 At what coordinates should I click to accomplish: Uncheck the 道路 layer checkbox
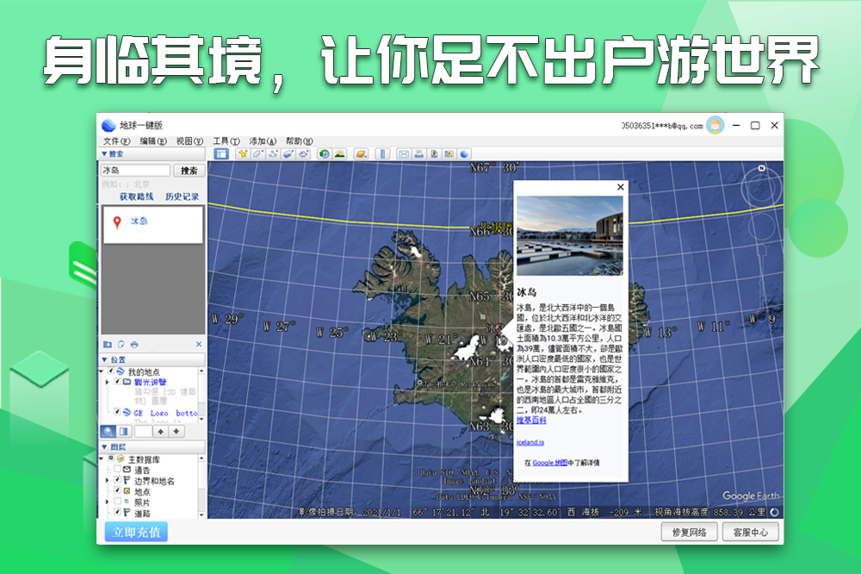click(117, 512)
